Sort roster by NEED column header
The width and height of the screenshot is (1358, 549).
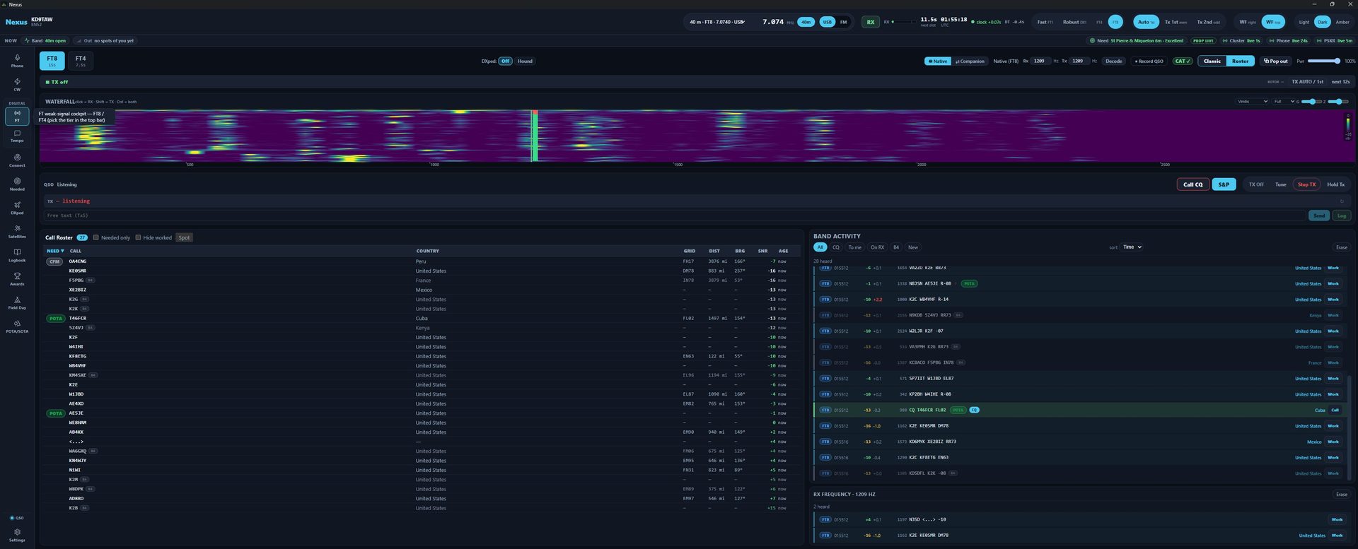pos(55,251)
